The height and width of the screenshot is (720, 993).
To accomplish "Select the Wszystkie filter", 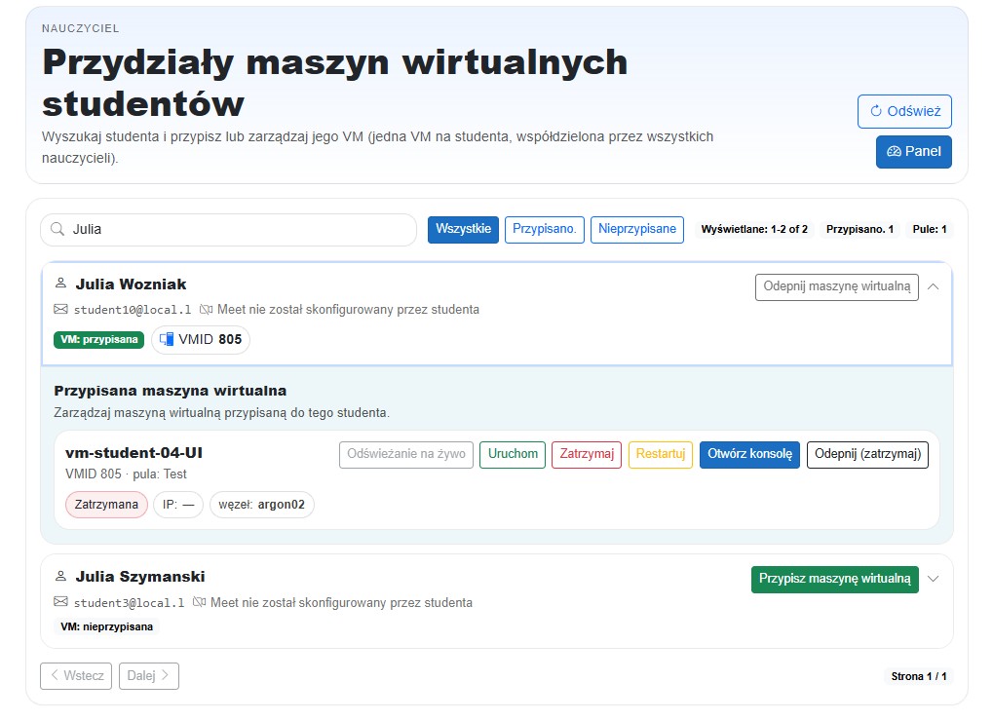I will click(465, 229).
